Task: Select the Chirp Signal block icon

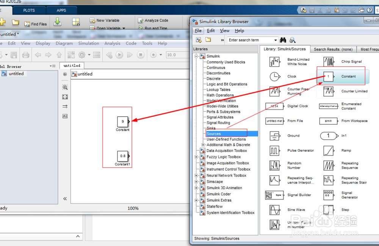Action: (x=329, y=61)
